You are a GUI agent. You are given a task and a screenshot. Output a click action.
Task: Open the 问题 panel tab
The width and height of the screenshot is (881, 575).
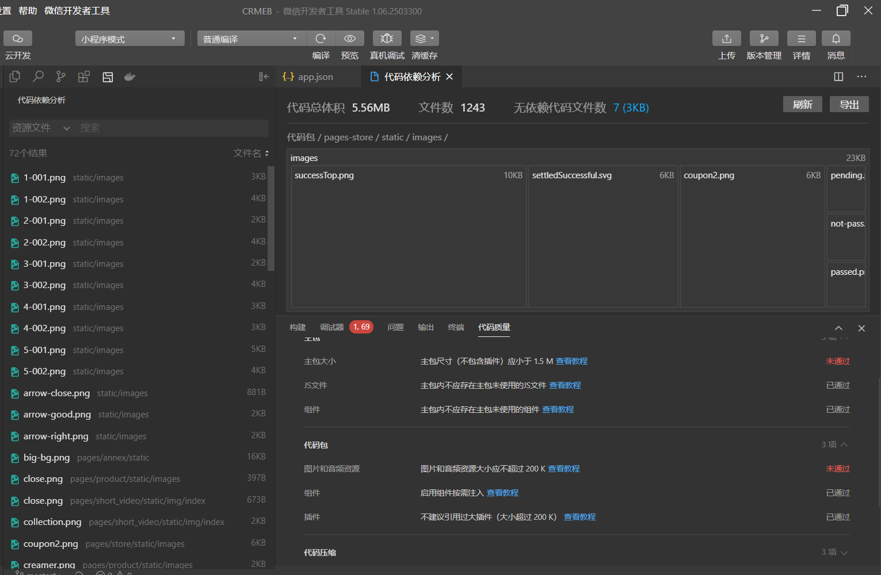click(395, 327)
